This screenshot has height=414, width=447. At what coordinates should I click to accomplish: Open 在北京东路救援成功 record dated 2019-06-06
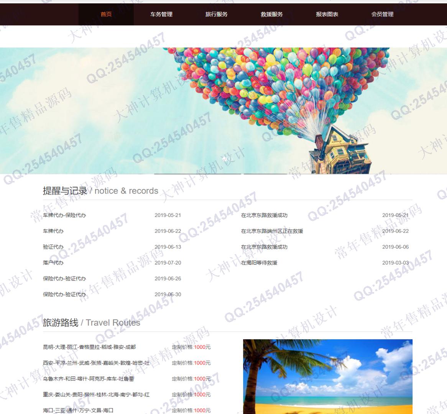[x=264, y=247]
